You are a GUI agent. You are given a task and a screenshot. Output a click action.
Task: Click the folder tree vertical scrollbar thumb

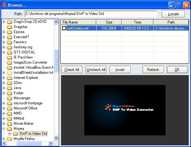pyautogui.click(x=56, y=61)
